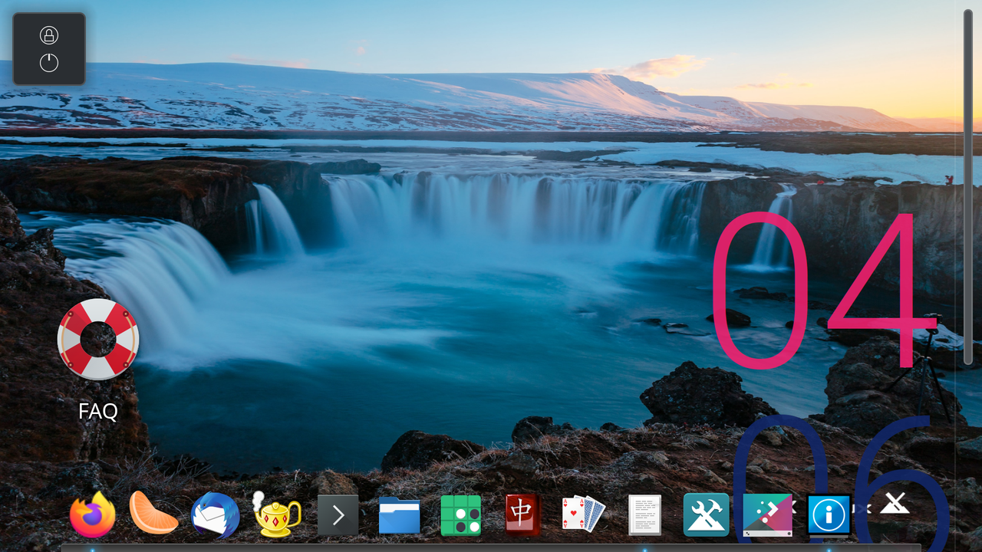Click the power/leave button at top-left

49,63
